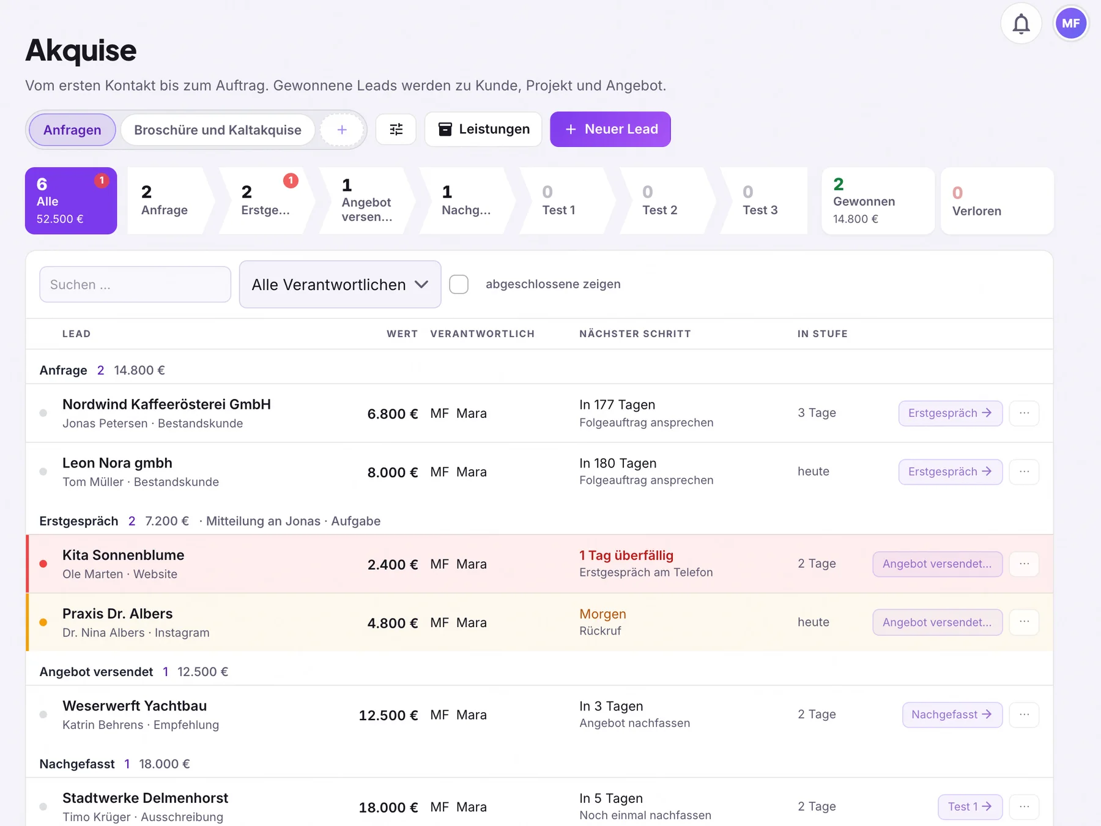The width and height of the screenshot is (1101, 826).
Task: Move Weserwerft Yachtbau to Nachgefasst
Action: tap(952, 715)
